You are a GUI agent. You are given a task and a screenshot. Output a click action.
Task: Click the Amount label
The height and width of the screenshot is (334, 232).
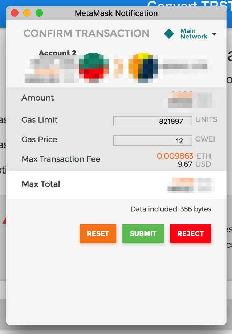click(38, 98)
